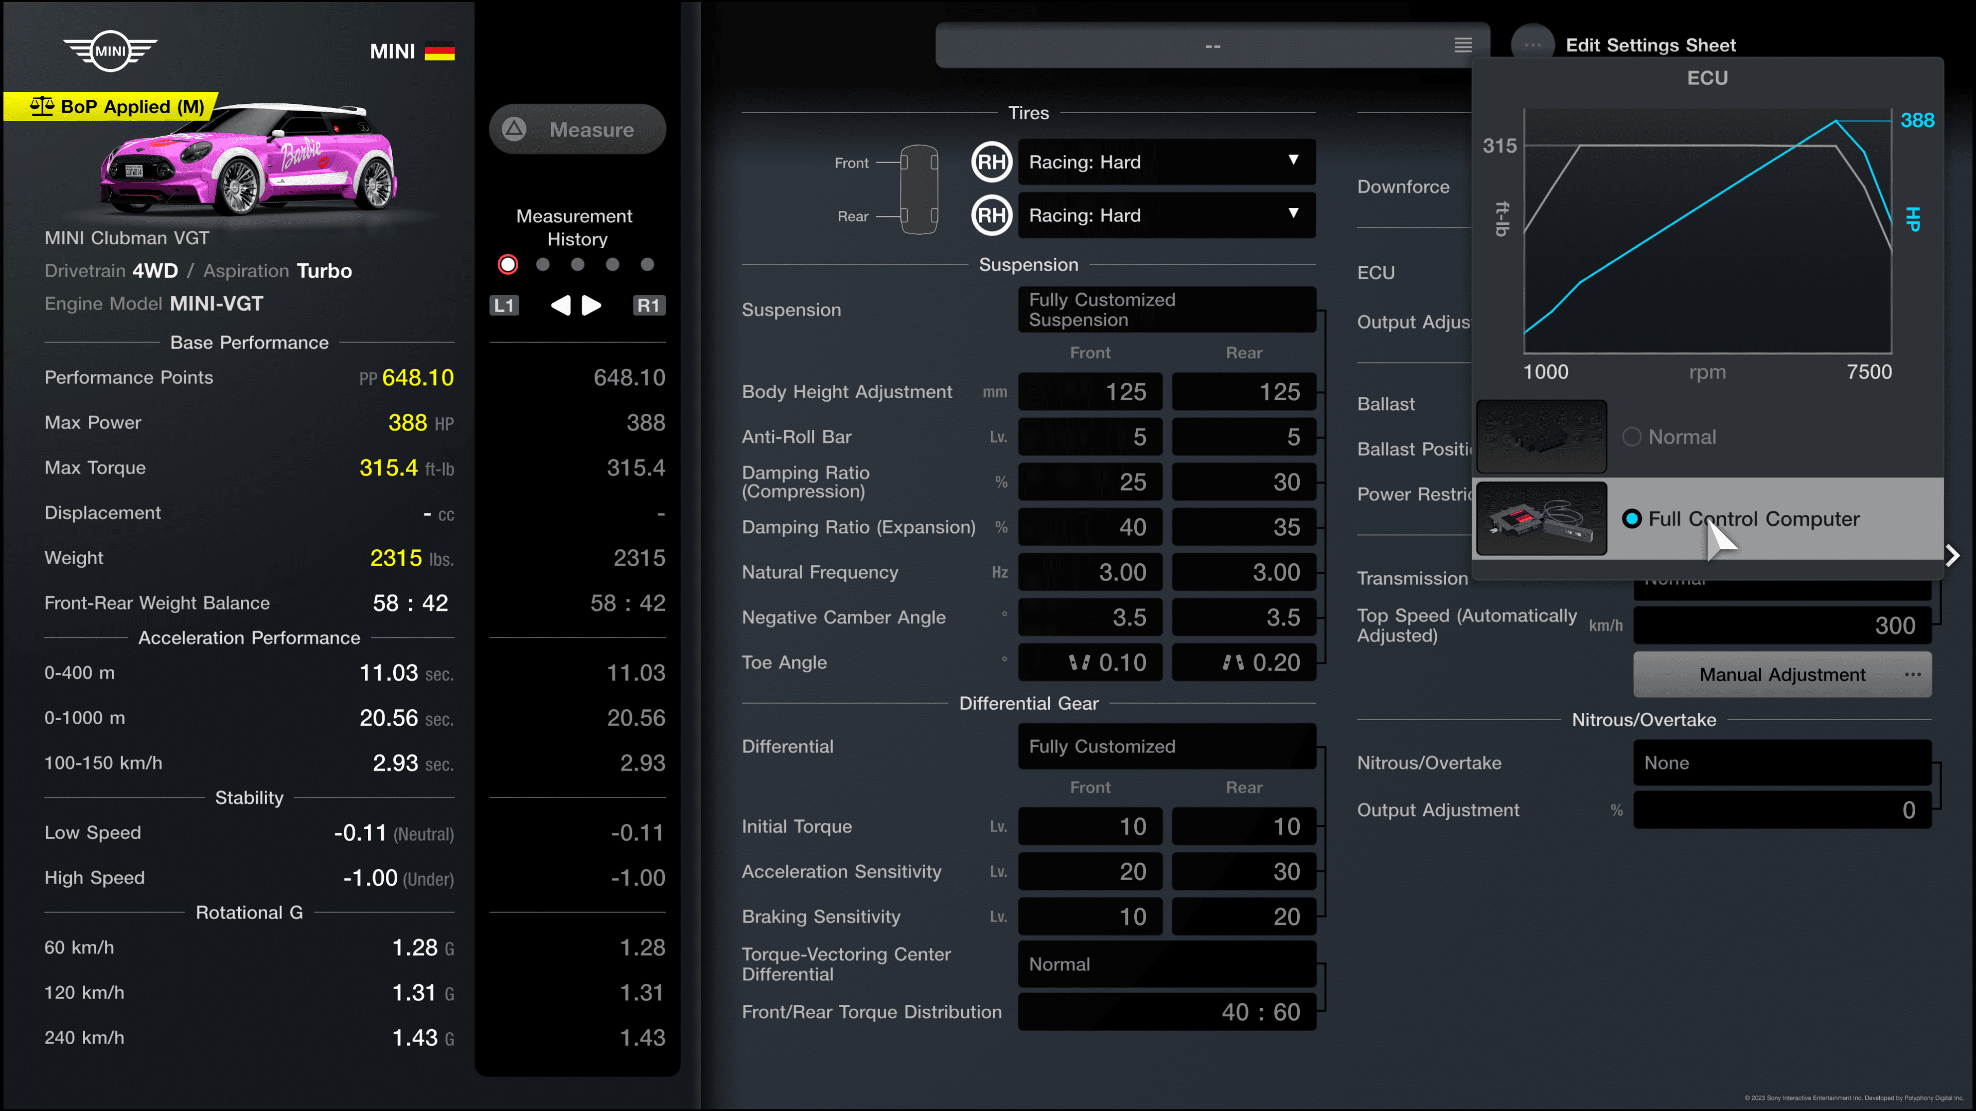Open Torque-Vectoring Center Differential Normal selector
The height and width of the screenshot is (1111, 1976).
(1166, 964)
